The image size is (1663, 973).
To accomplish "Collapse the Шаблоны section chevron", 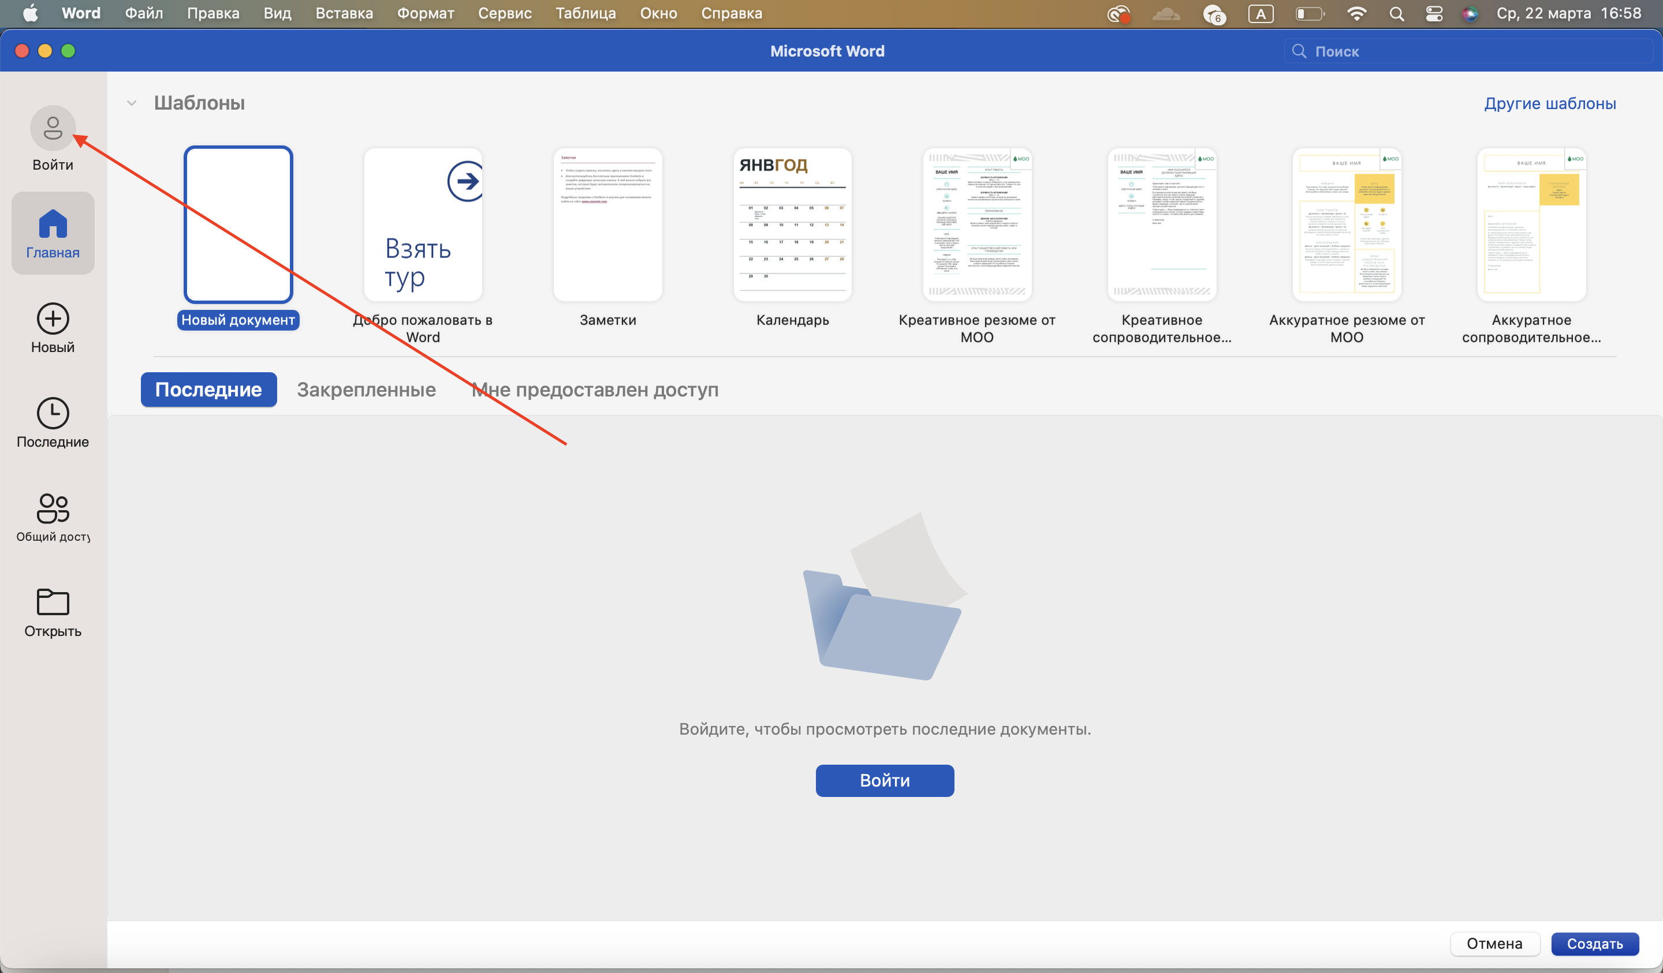I will coord(131,103).
